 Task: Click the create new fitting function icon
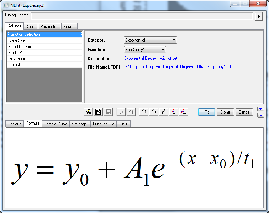click(98, 112)
